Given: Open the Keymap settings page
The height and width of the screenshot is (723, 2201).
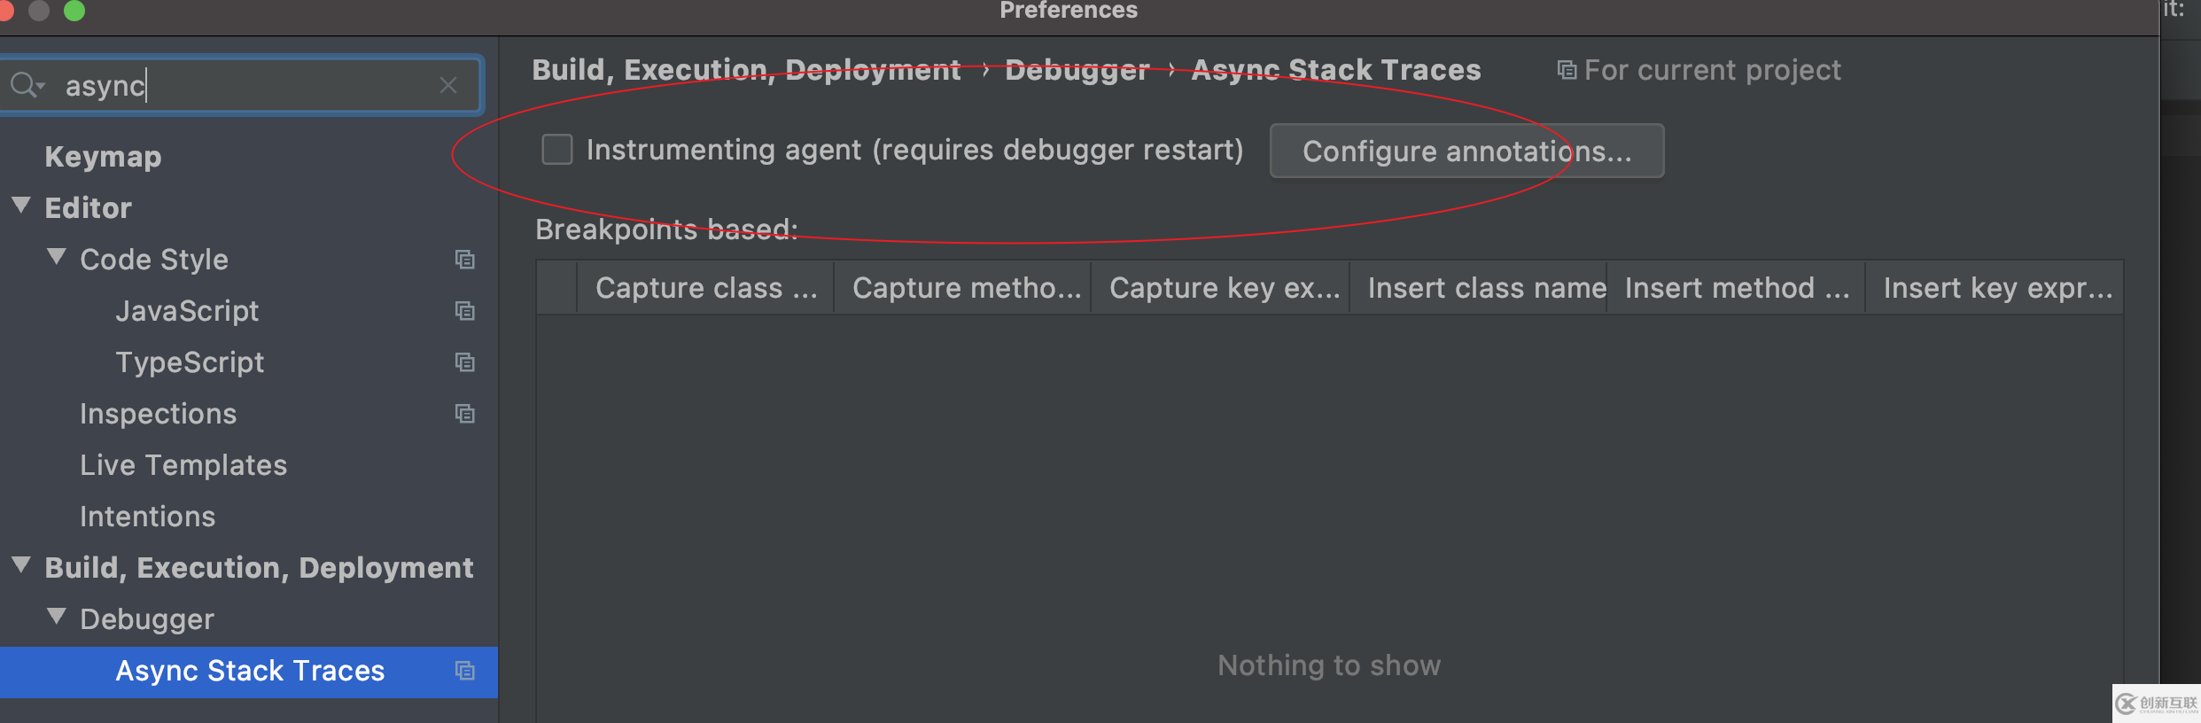Looking at the screenshot, I should click(103, 157).
